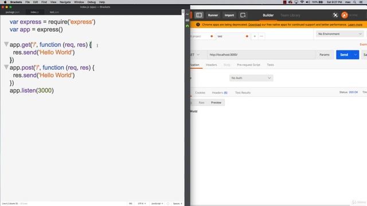This screenshot has width=367, height=206.
Task: Click the request URL input field
Action: point(261,55)
